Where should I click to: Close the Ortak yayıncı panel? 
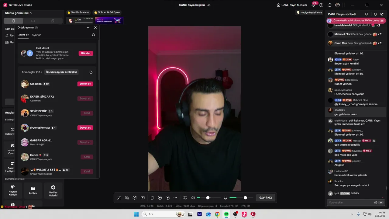click(x=95, y=27)
